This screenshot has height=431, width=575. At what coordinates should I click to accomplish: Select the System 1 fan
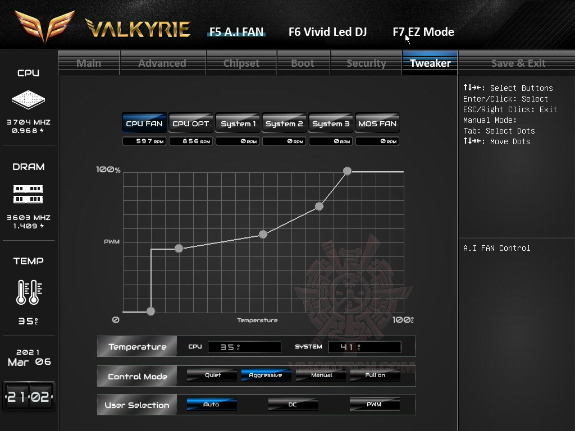pyautogui.click(x=238, y=123)
